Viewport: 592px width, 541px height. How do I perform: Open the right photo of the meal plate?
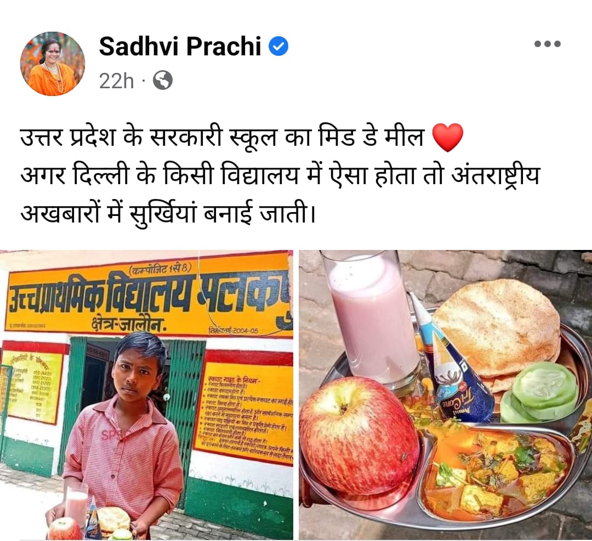click(x=446, y=395)
